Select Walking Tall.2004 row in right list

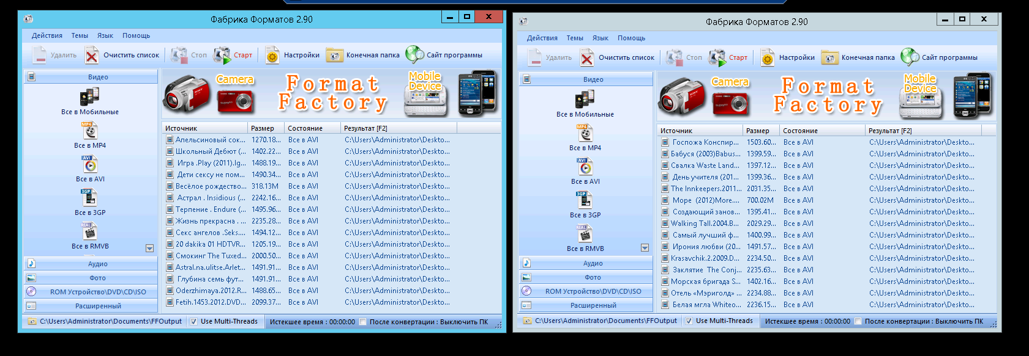click(826, 223)
